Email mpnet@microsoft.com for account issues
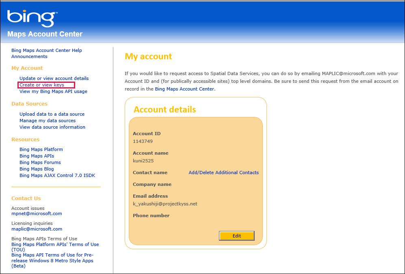The width and height of the screenshot is (405, 274). tap(37, 214)
